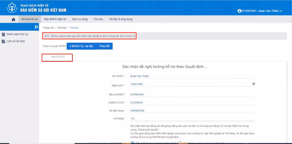Click the home icon in navigation bar
292x144 pixels.
point(13,19)
